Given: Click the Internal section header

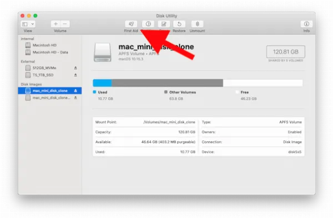Looking at the screenshot, I should (27, 39).
